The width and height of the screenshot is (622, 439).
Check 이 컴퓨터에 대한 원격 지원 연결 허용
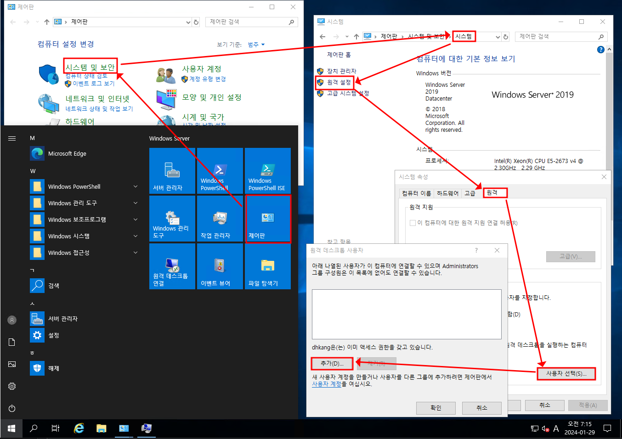pyautogui.click(x=413, y=223)
